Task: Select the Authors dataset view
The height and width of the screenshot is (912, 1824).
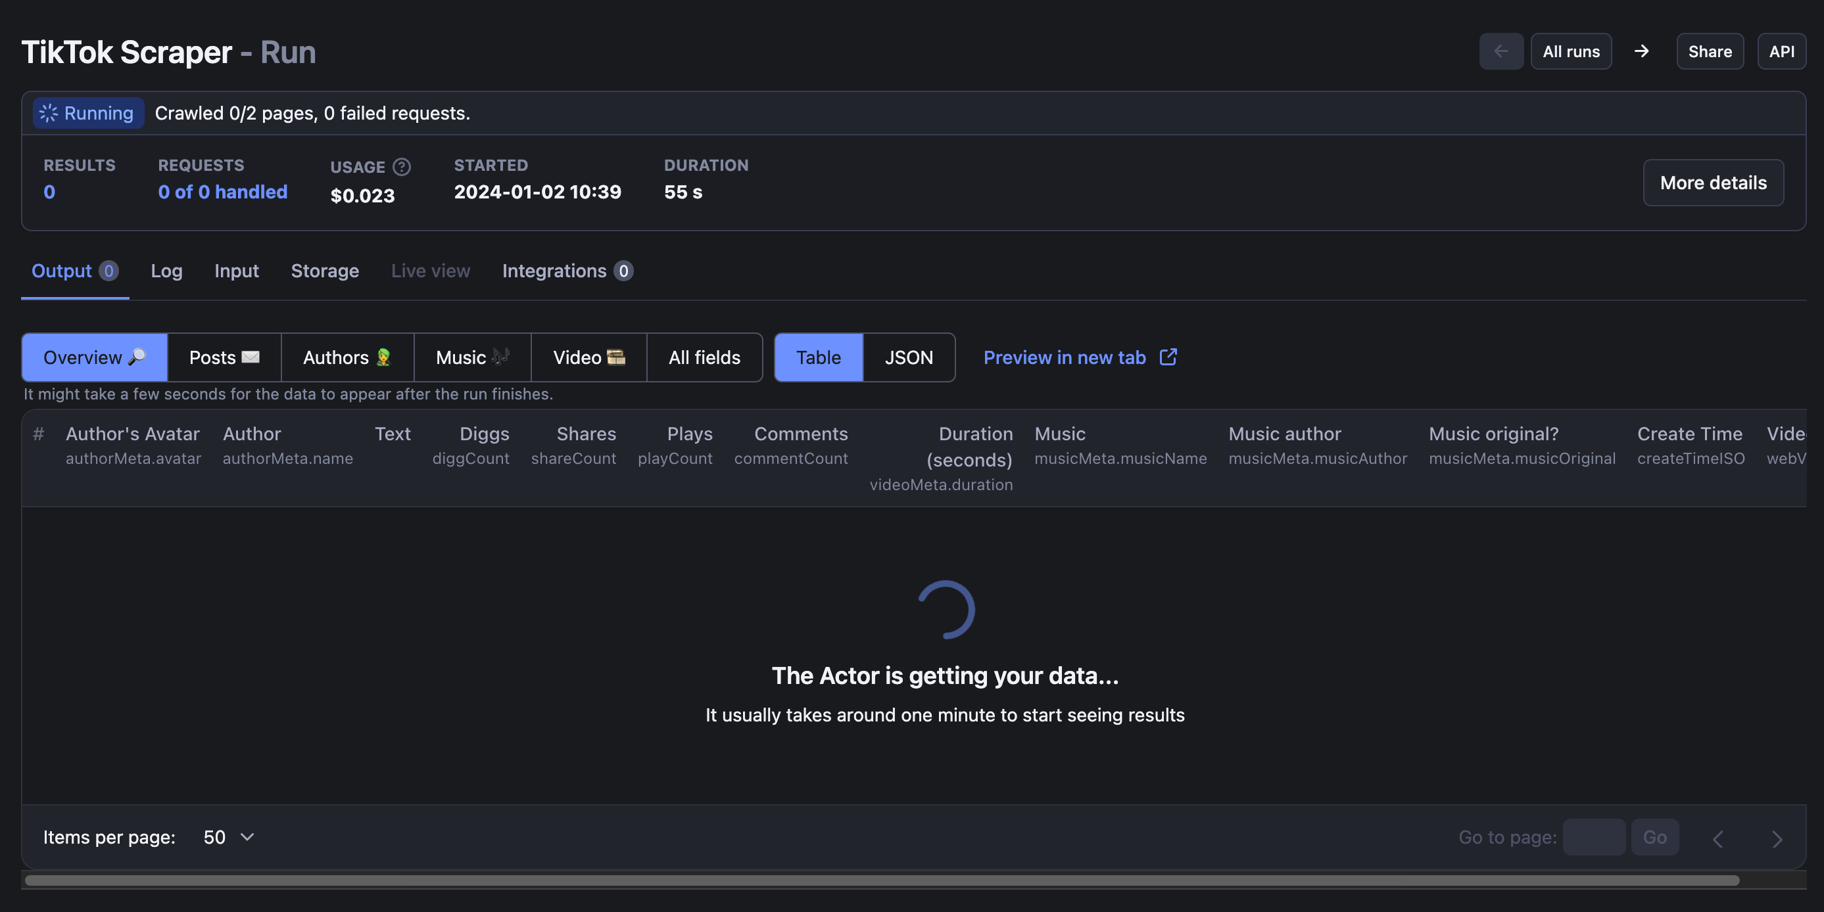Action: click(347, 357)
